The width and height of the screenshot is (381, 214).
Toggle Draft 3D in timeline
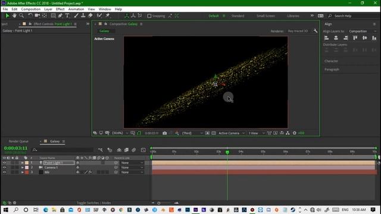[x=110, y=150]
